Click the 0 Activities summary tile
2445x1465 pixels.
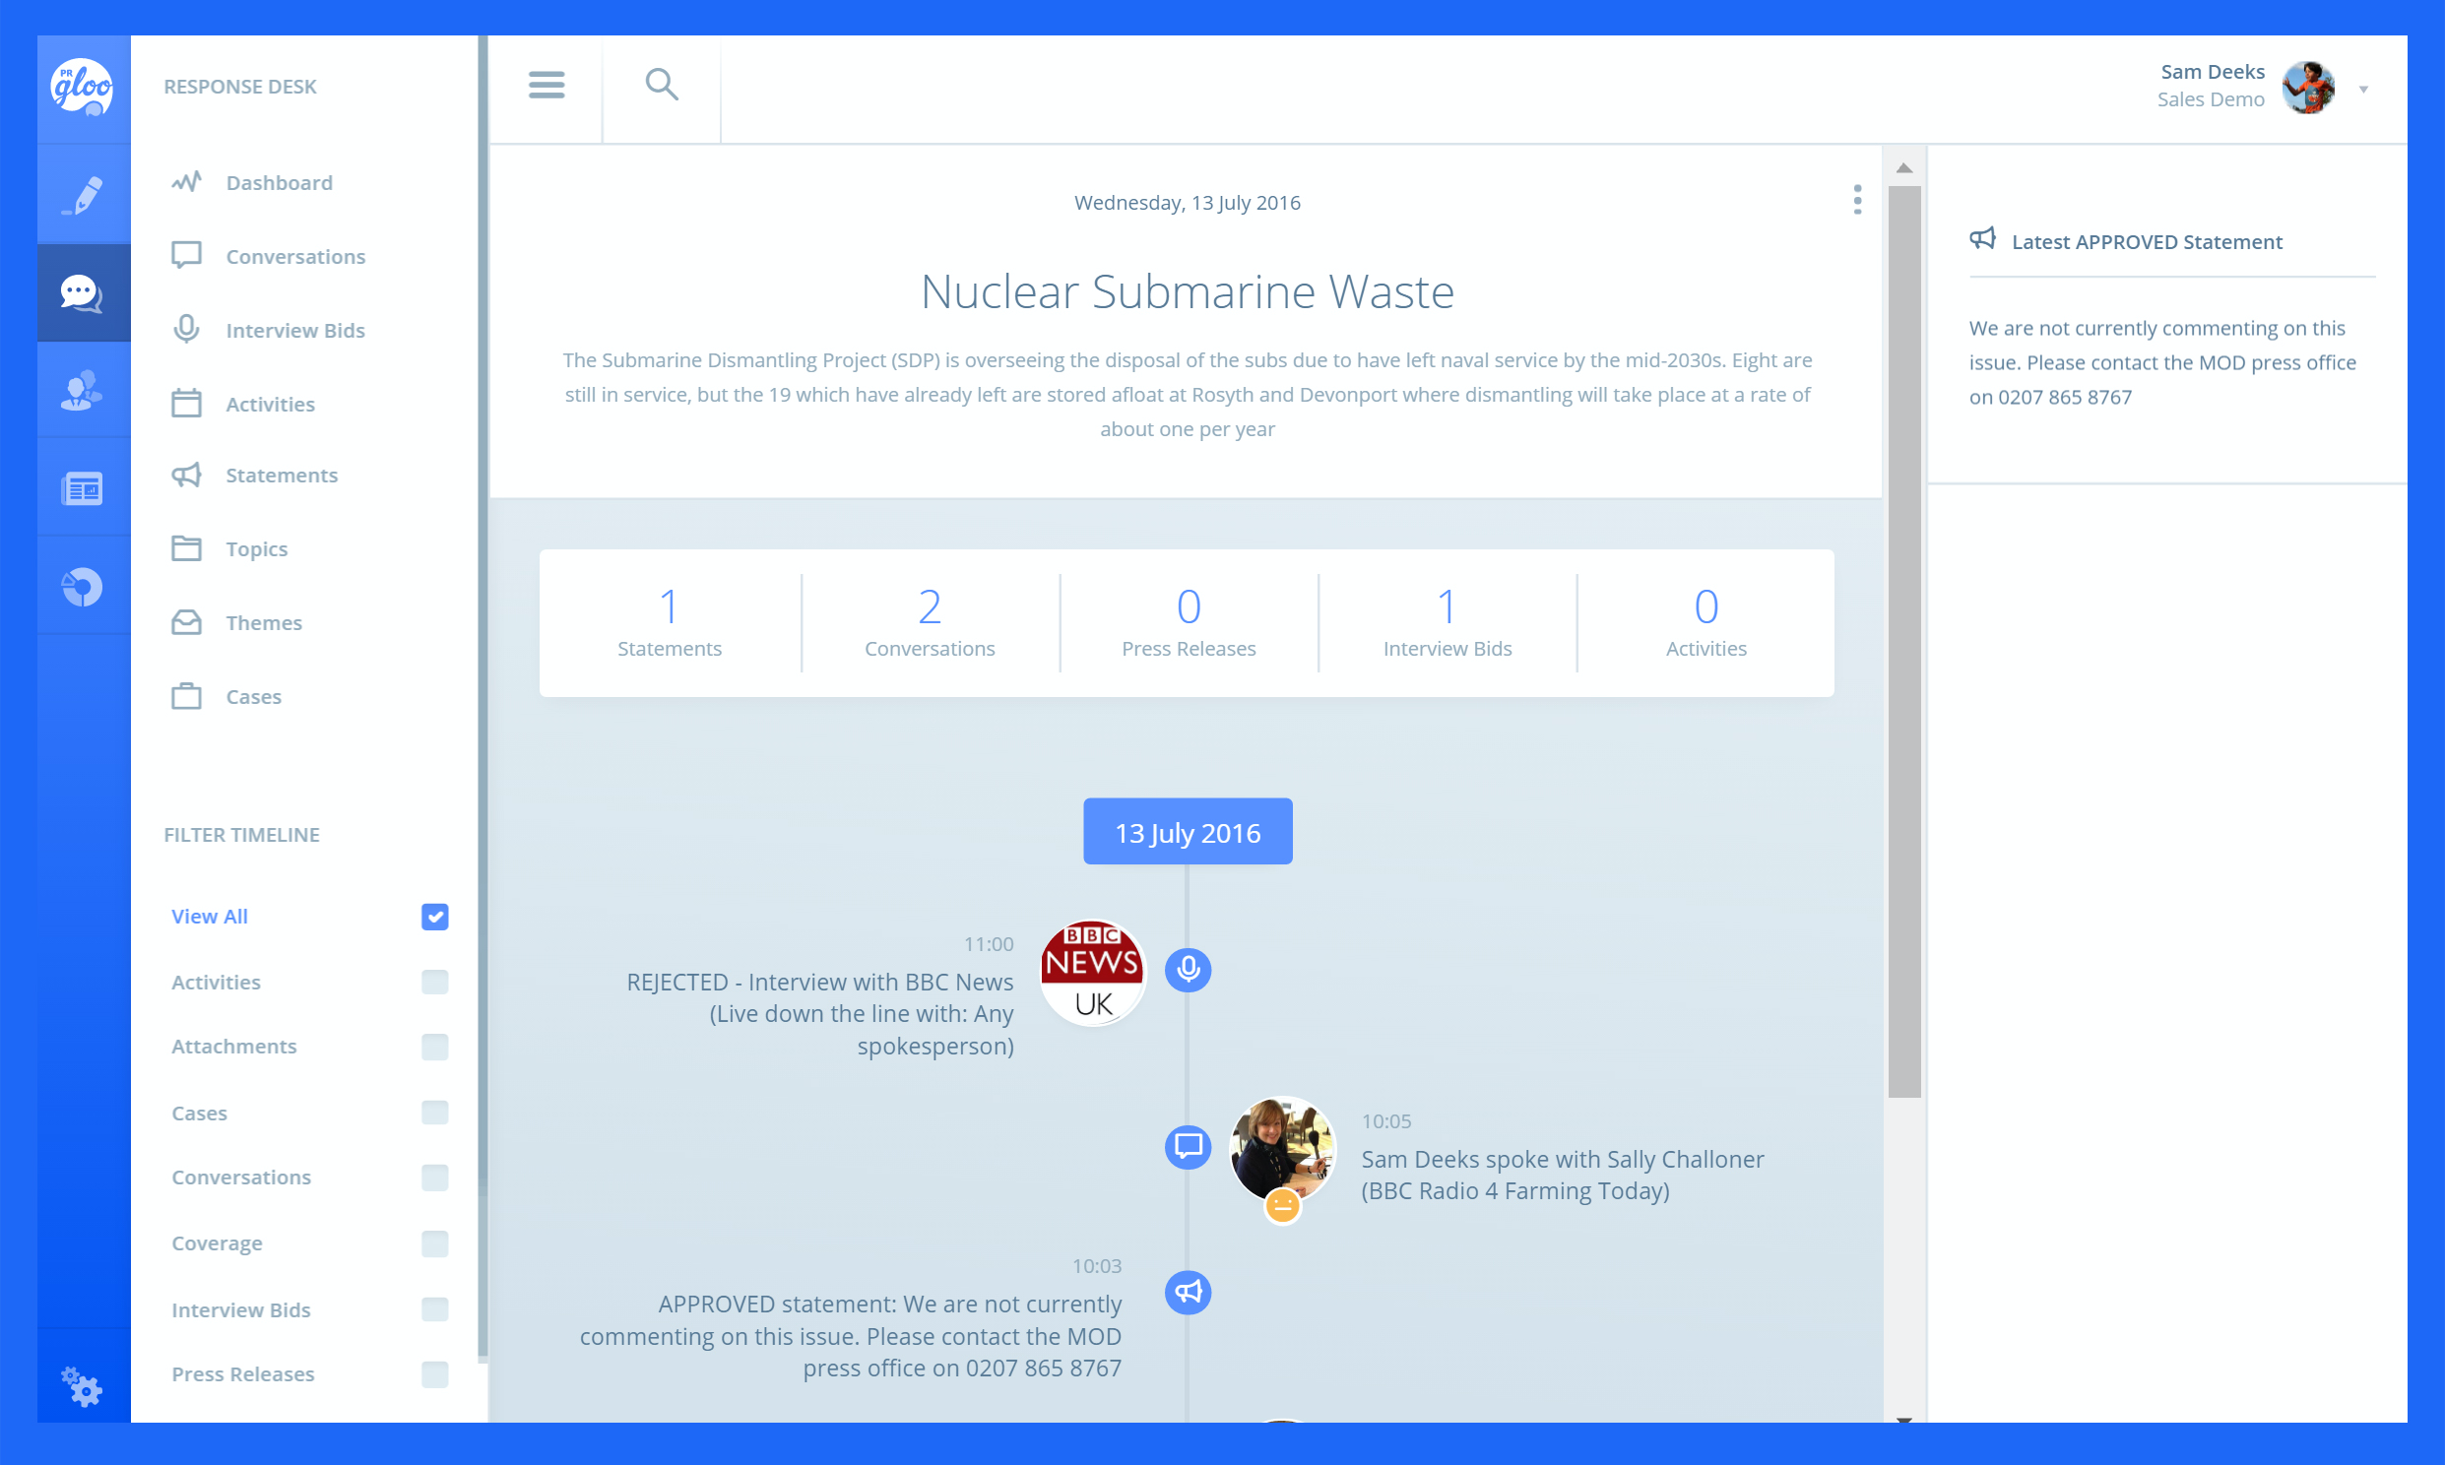tap(1705, 623)
